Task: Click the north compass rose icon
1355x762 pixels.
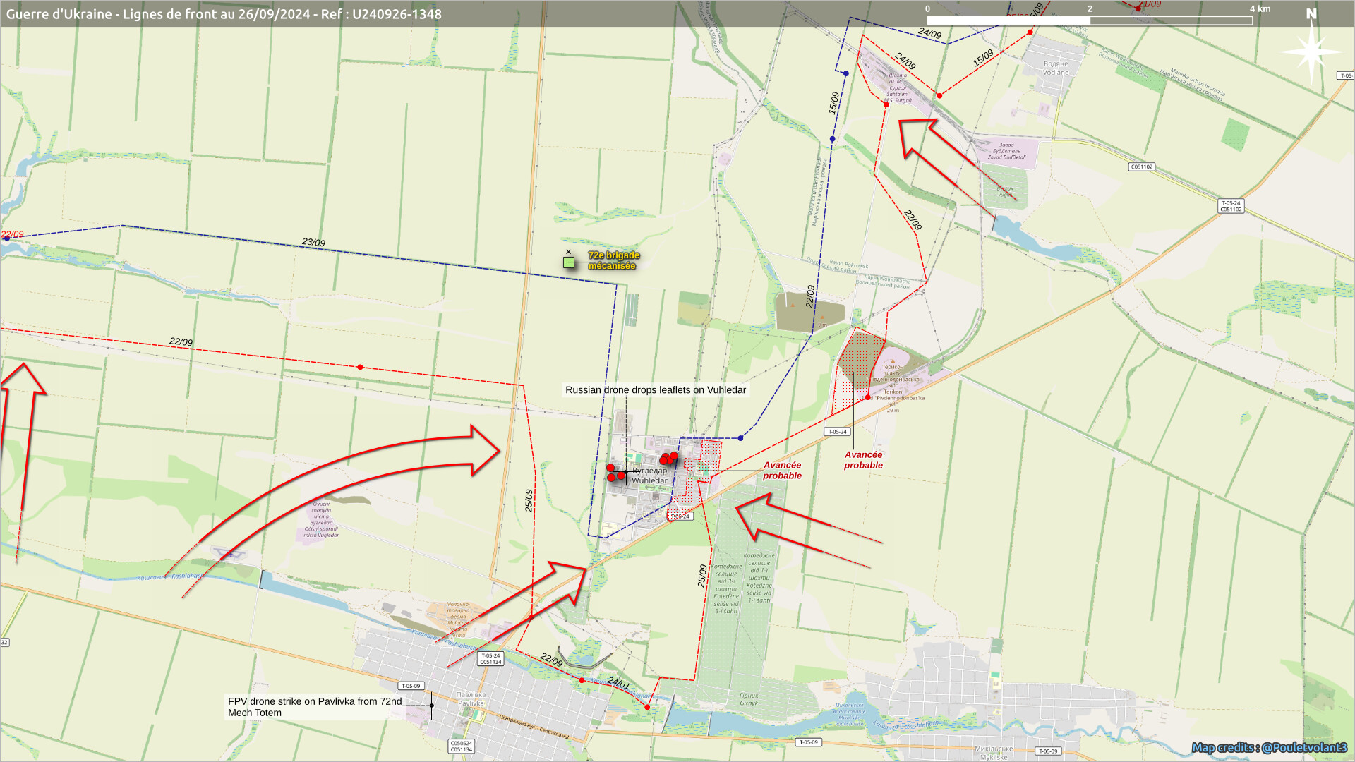Action: click(x=1311, y=51)
